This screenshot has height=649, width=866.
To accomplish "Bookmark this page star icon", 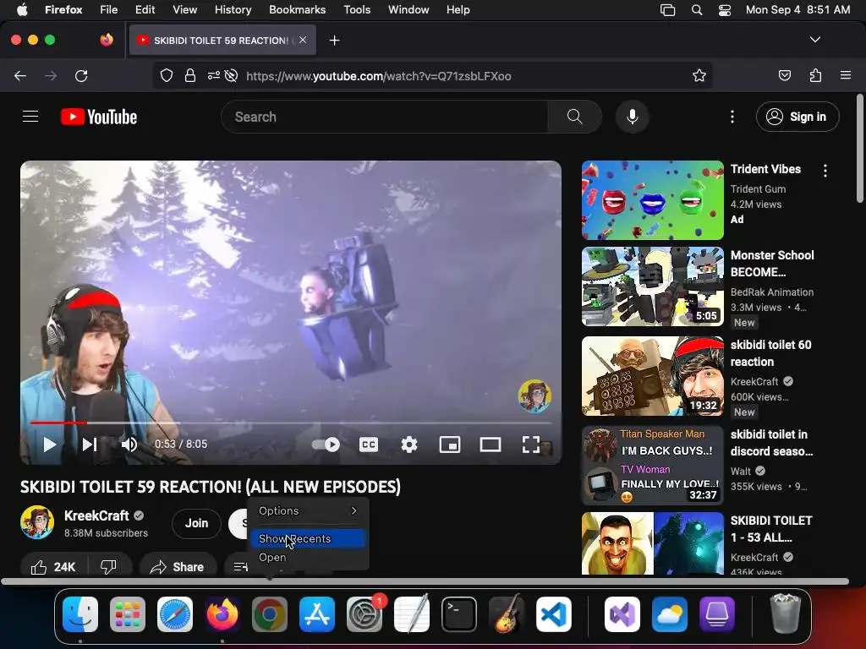I will 699,75.
